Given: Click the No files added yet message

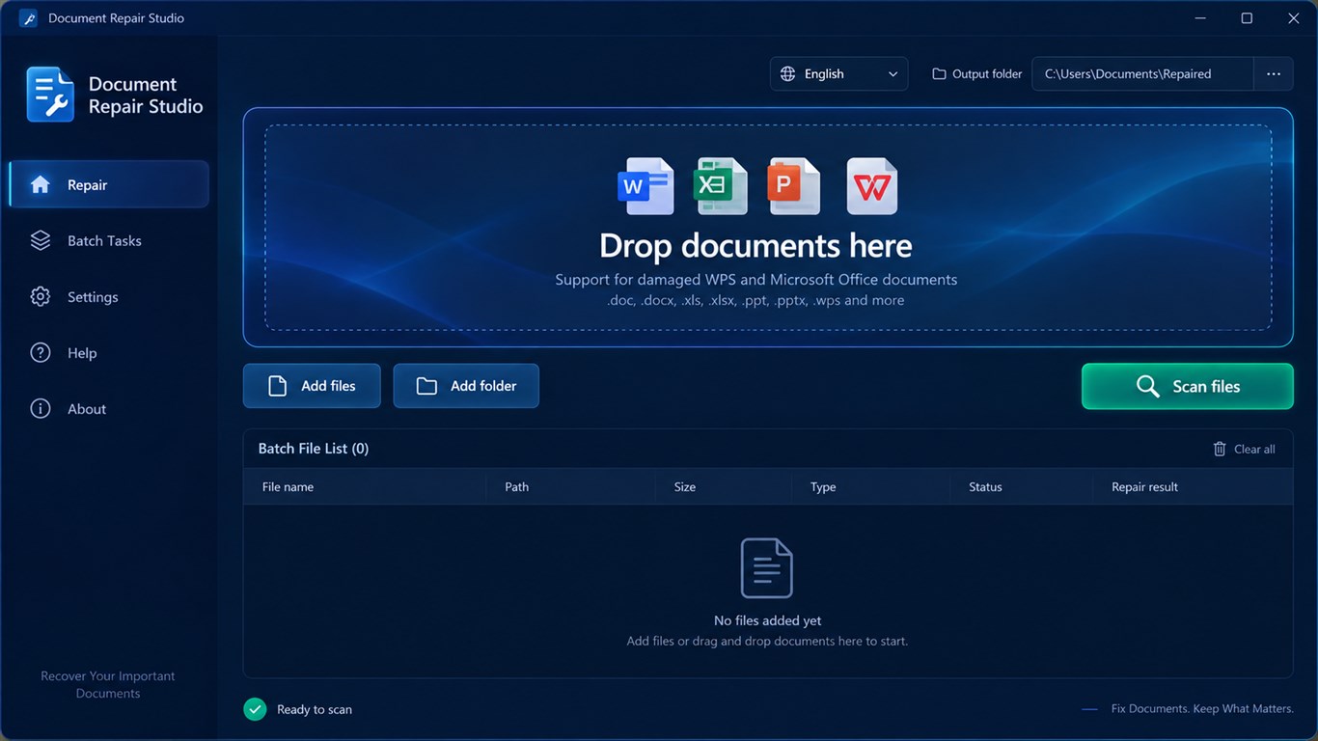Looking at the screenshot, I should (x=768, y=620).
